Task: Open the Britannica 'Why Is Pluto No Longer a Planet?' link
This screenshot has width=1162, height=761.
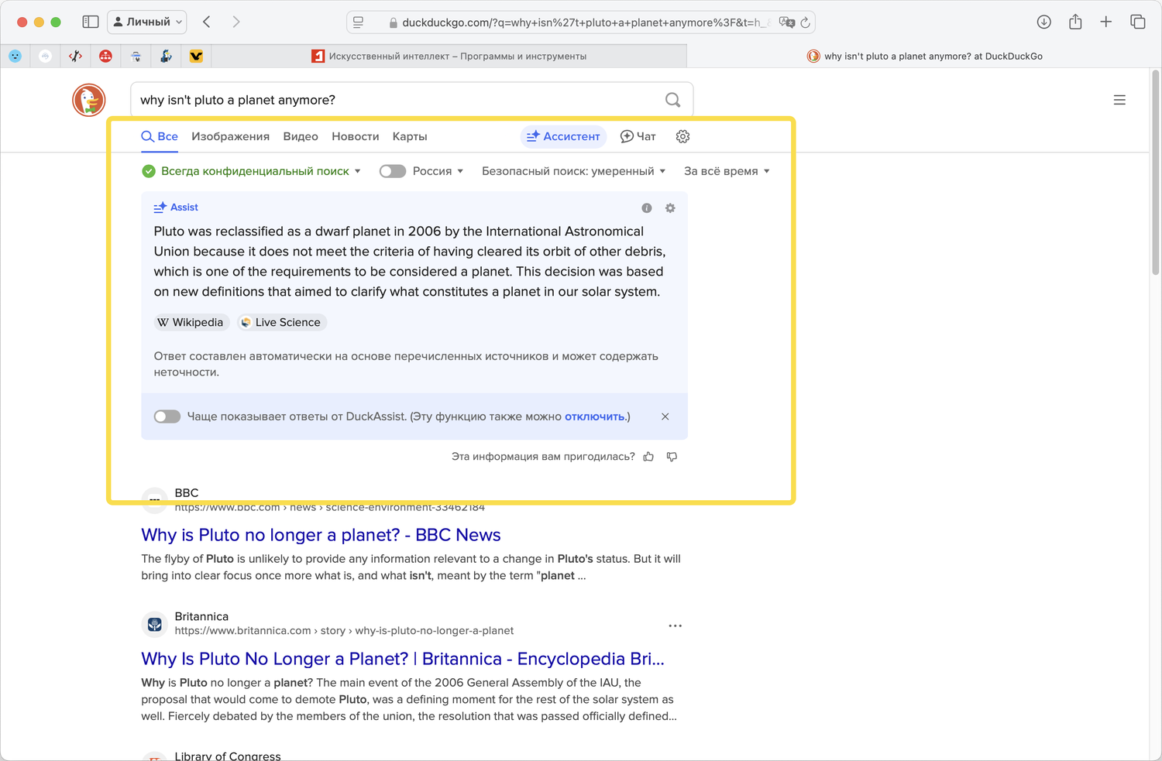Action: (403, 659)
